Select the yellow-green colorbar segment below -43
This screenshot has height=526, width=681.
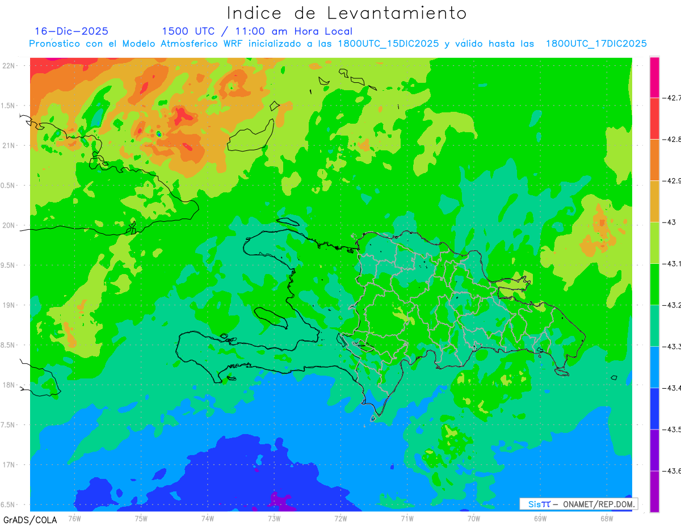coord(654,242)
